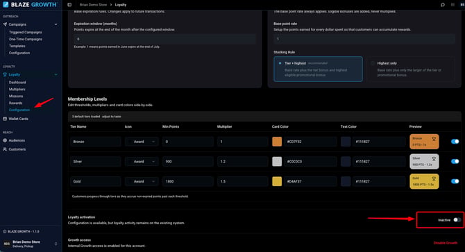The height and width of the screenshot is (252, 465).
Task: Click the Expiration window months field
Action: [165, 39]
